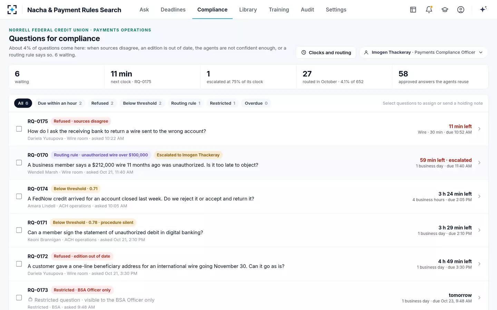The image size is (497, 310).
Task: Open the graduation cap training icon
Action: coord(445,10)
